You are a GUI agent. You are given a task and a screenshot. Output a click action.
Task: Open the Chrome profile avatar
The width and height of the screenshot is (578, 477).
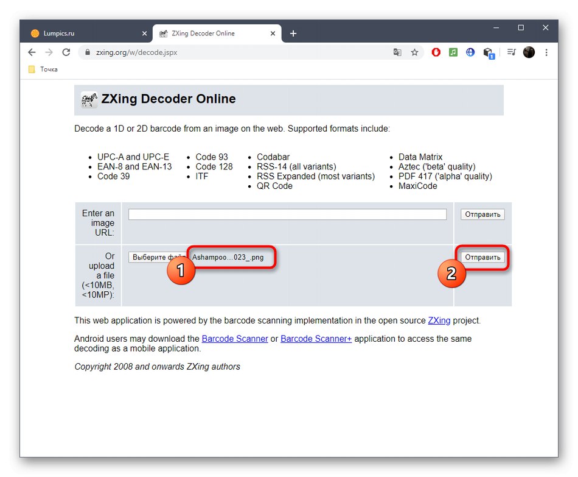529,52
